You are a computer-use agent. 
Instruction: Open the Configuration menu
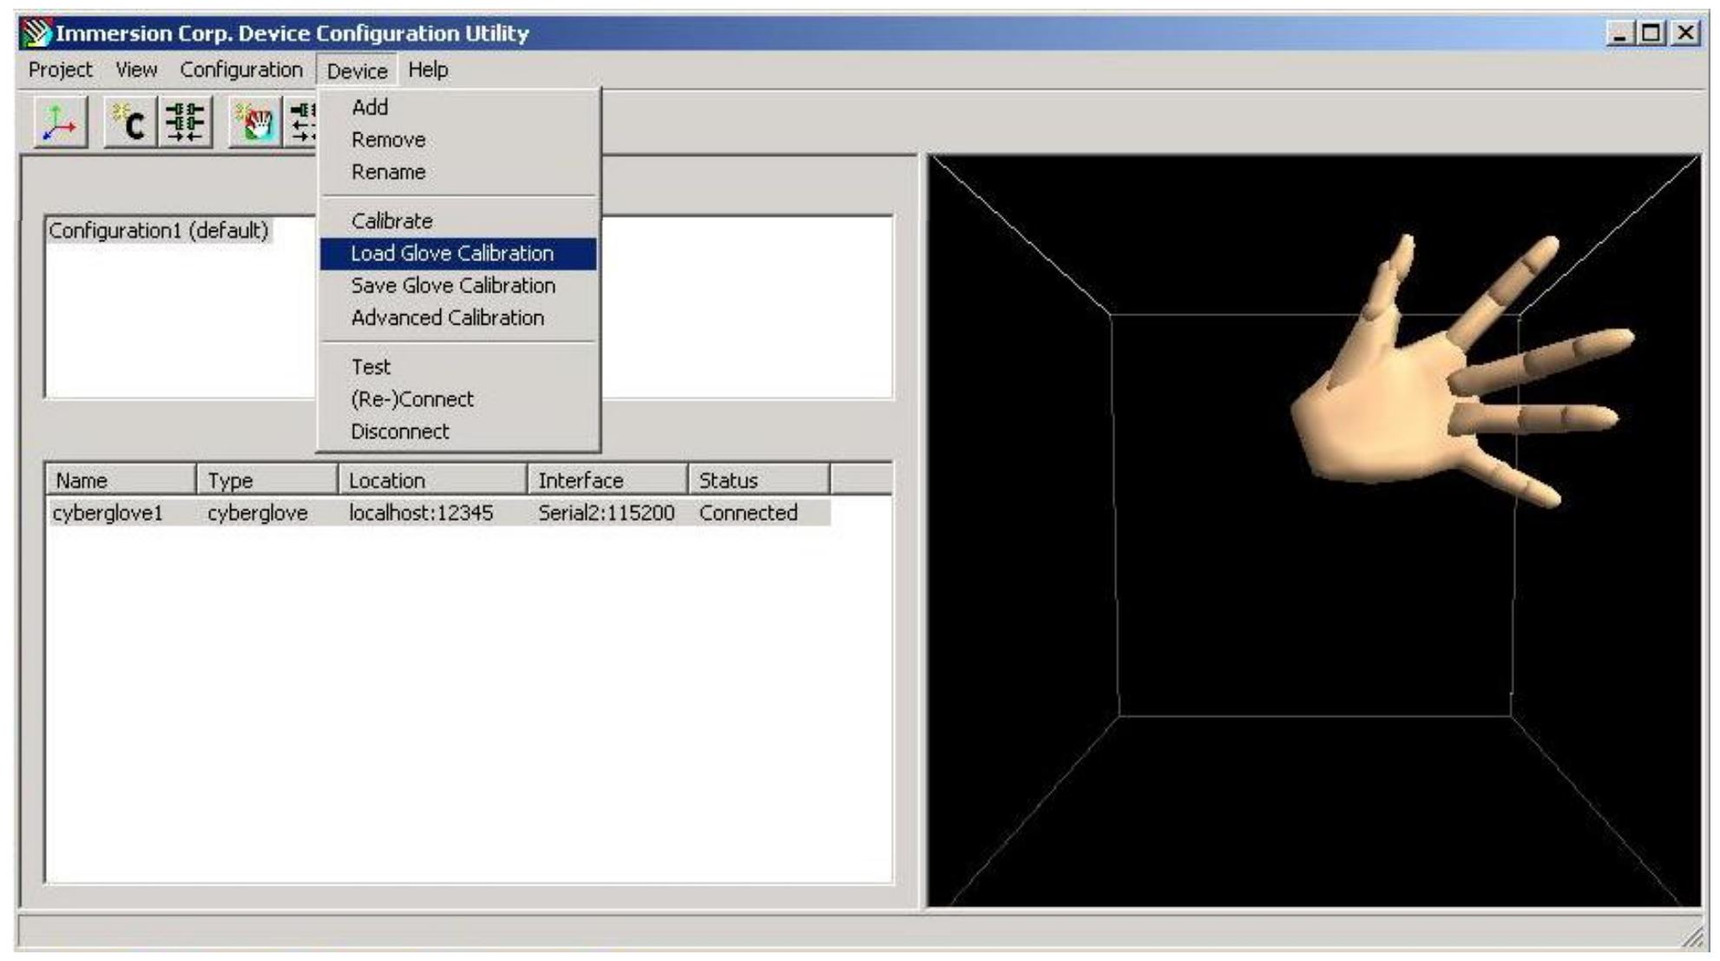pos(241,69)
